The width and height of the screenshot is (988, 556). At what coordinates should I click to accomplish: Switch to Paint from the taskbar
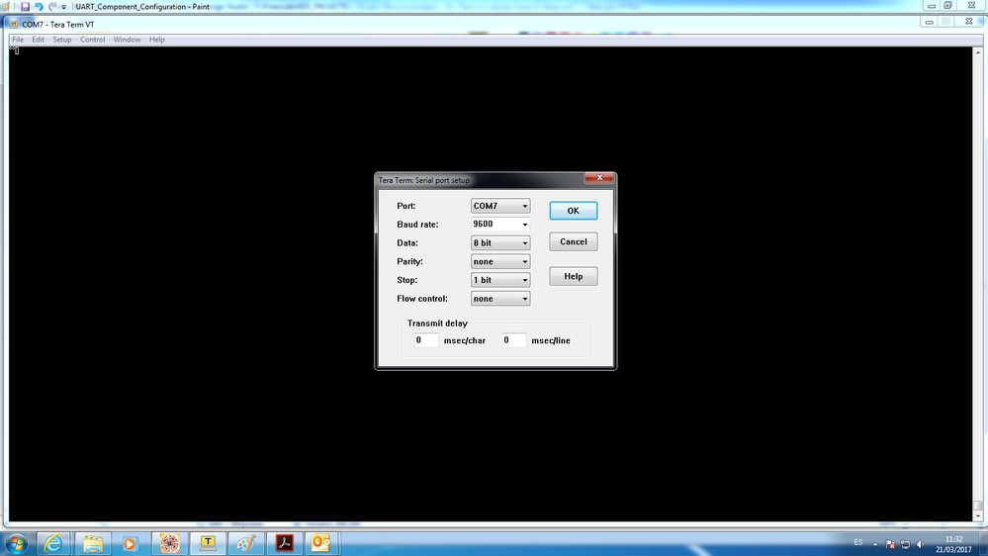[246, 543]
